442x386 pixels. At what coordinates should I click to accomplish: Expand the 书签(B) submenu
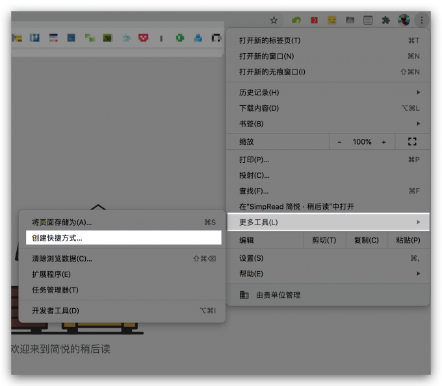(328, 123)
